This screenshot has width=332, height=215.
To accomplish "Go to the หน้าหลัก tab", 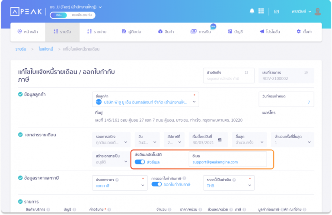I will click(28, 32).
